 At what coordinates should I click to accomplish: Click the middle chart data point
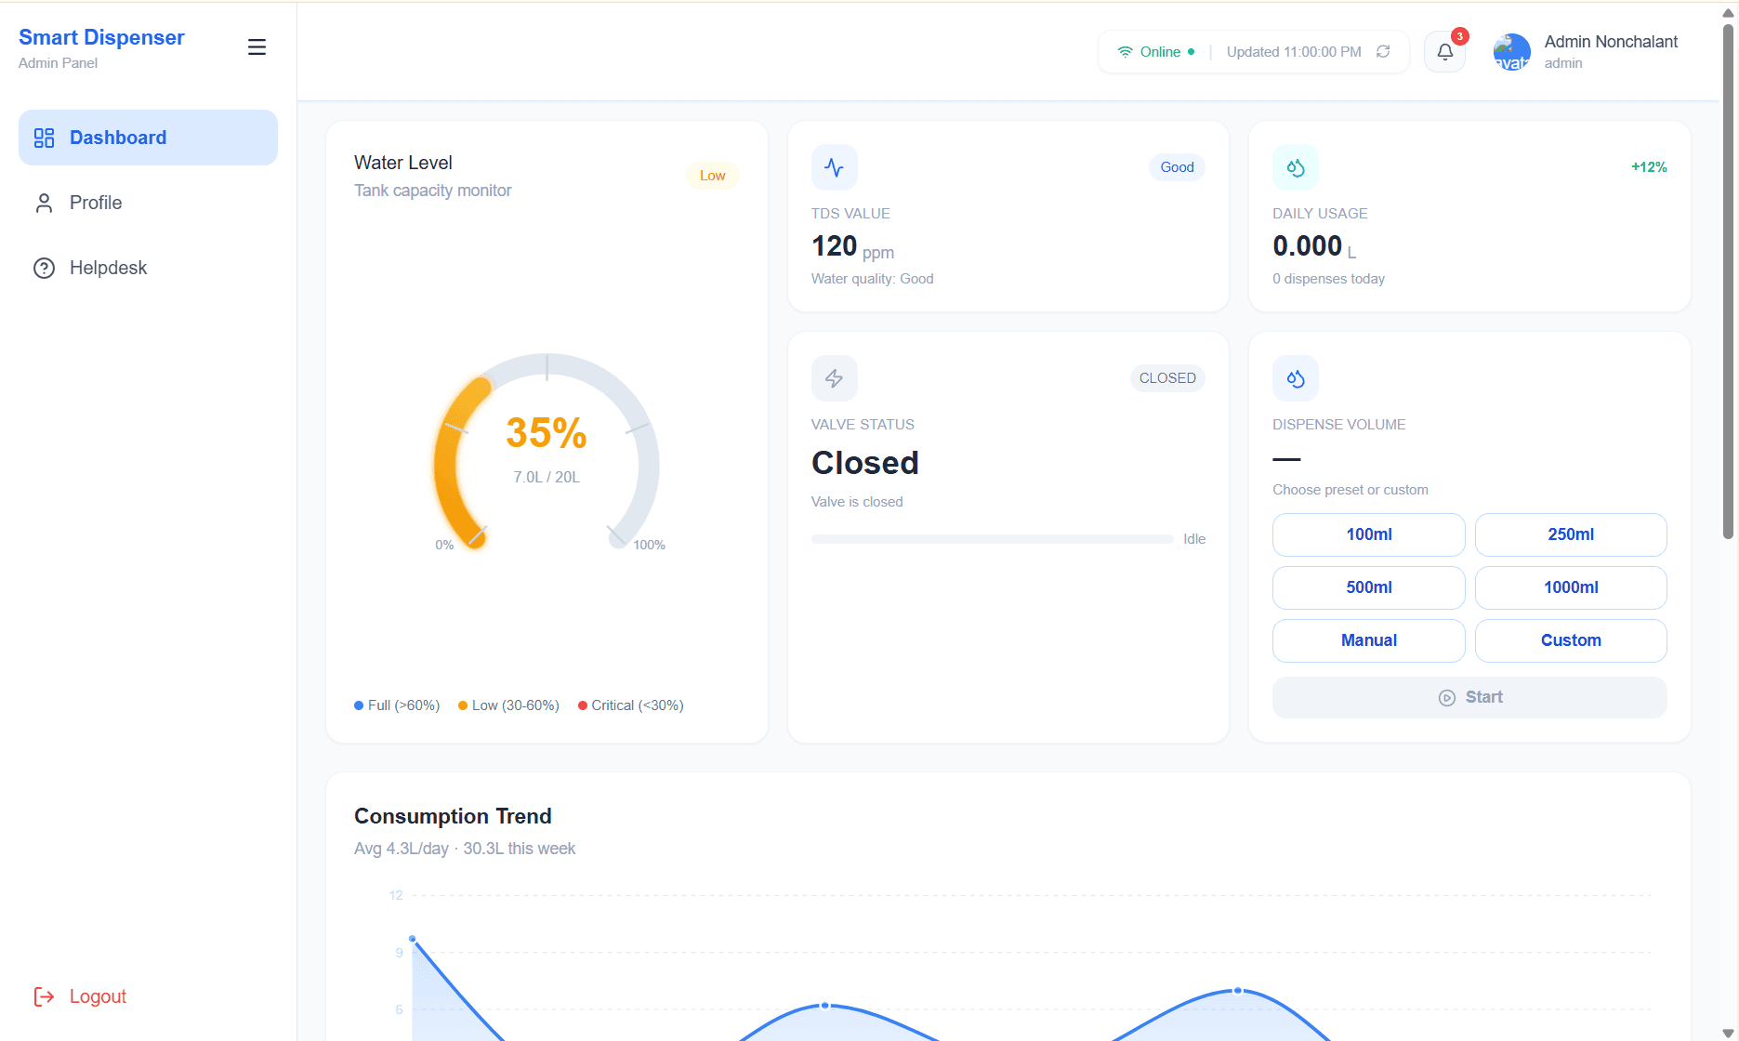[824, 1006]
